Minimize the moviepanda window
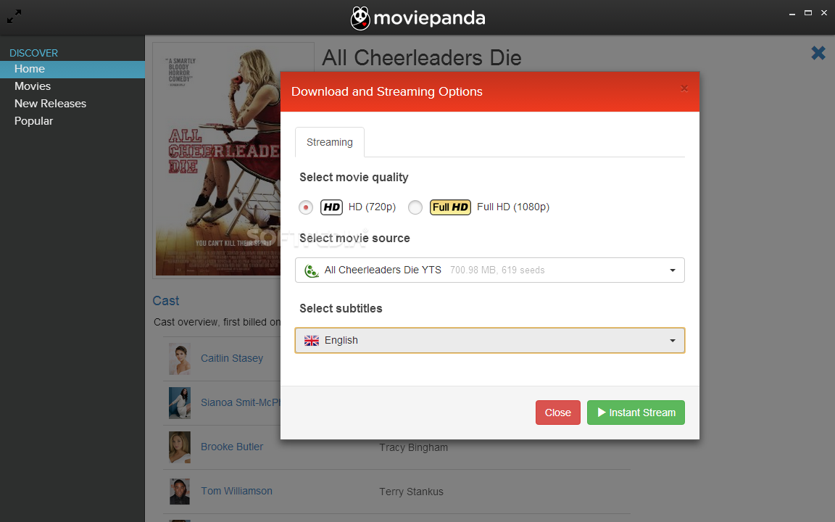This screenshot has width=835, height=522. 792,13
